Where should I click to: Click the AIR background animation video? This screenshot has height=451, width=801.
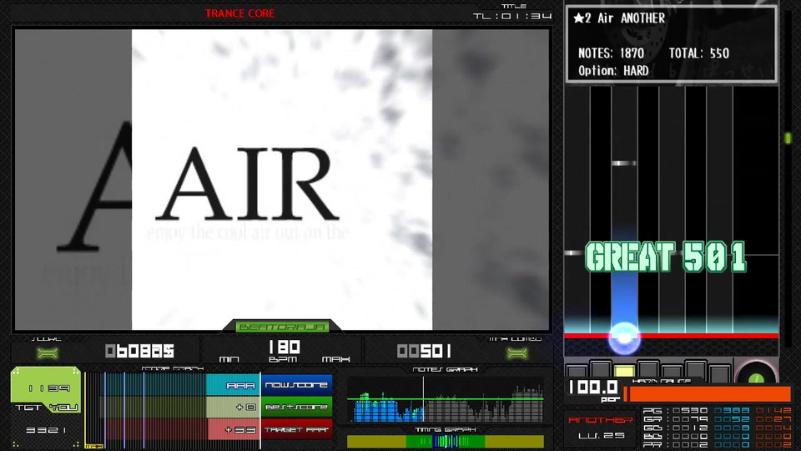(x=282, y=180)
